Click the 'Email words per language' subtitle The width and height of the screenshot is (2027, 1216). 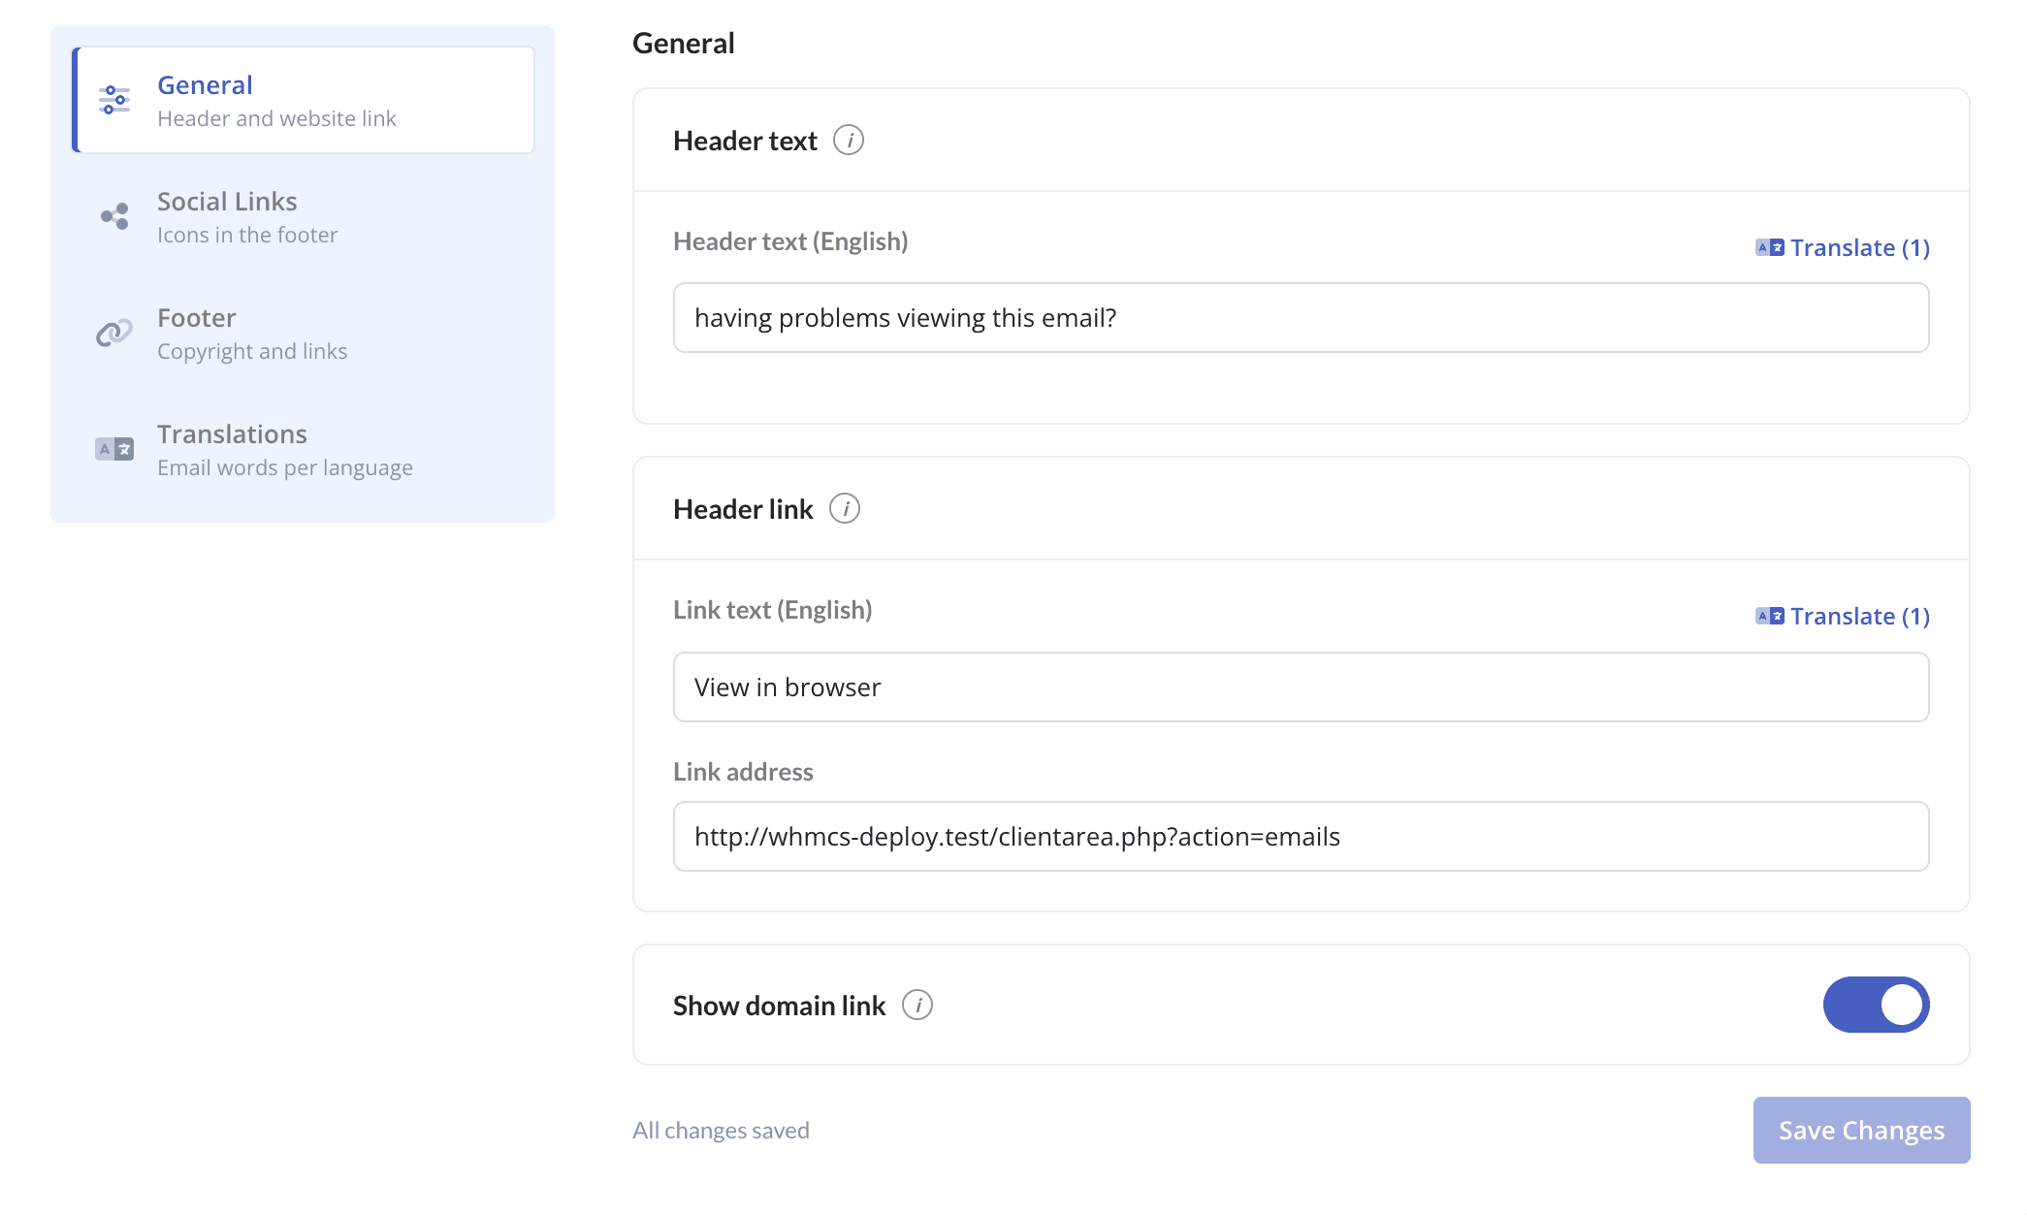click(x=285, y=467)
